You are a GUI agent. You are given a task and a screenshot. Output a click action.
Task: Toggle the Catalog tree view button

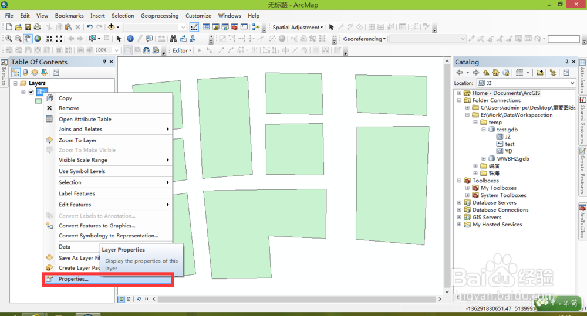coord(554,73)
